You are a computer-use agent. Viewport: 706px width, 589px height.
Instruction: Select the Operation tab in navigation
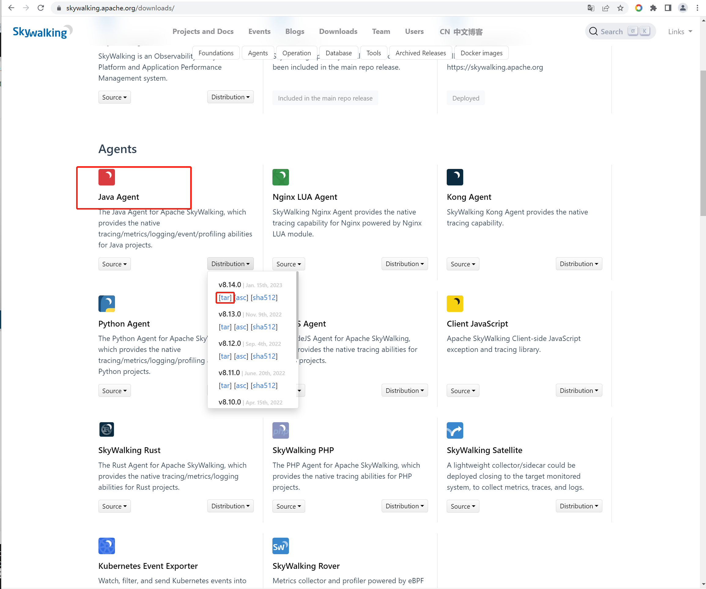[x=296, y=53]
